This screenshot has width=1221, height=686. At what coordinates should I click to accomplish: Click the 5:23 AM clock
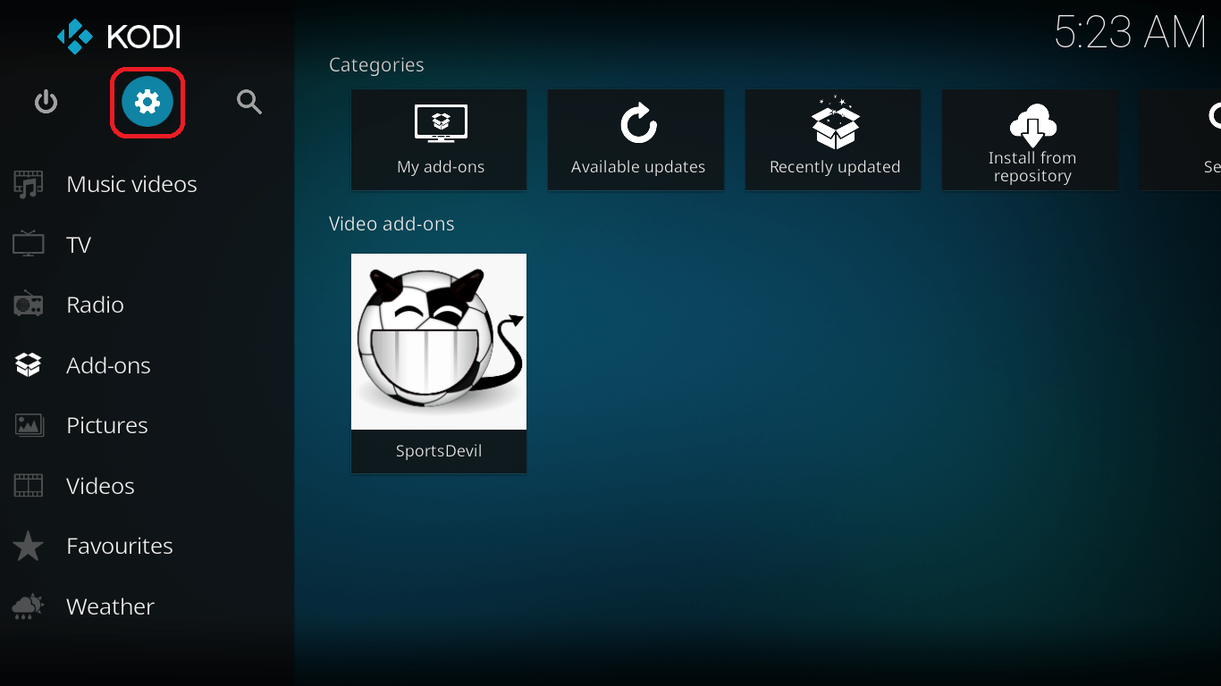click(x=1131, y=33)
